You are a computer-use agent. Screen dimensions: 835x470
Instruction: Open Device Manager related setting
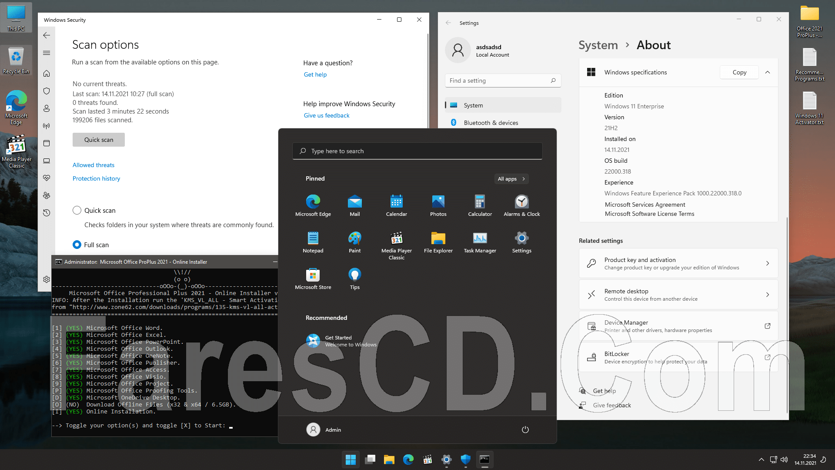click(678, 326)
